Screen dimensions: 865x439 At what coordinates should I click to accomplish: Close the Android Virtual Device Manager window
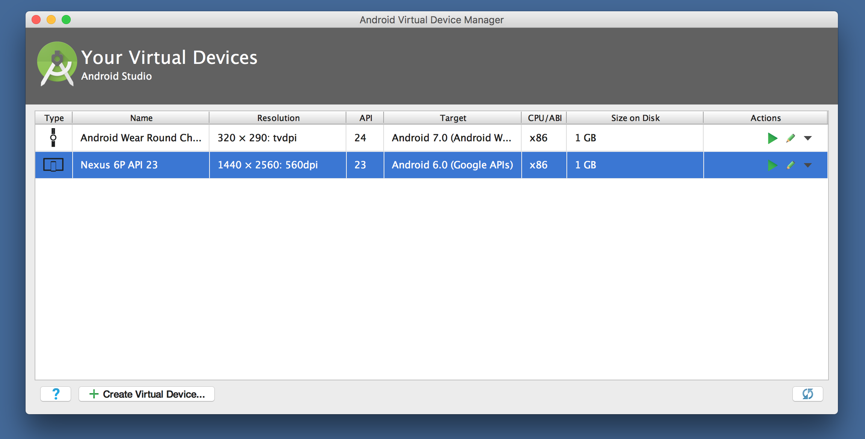coord(36,20)
